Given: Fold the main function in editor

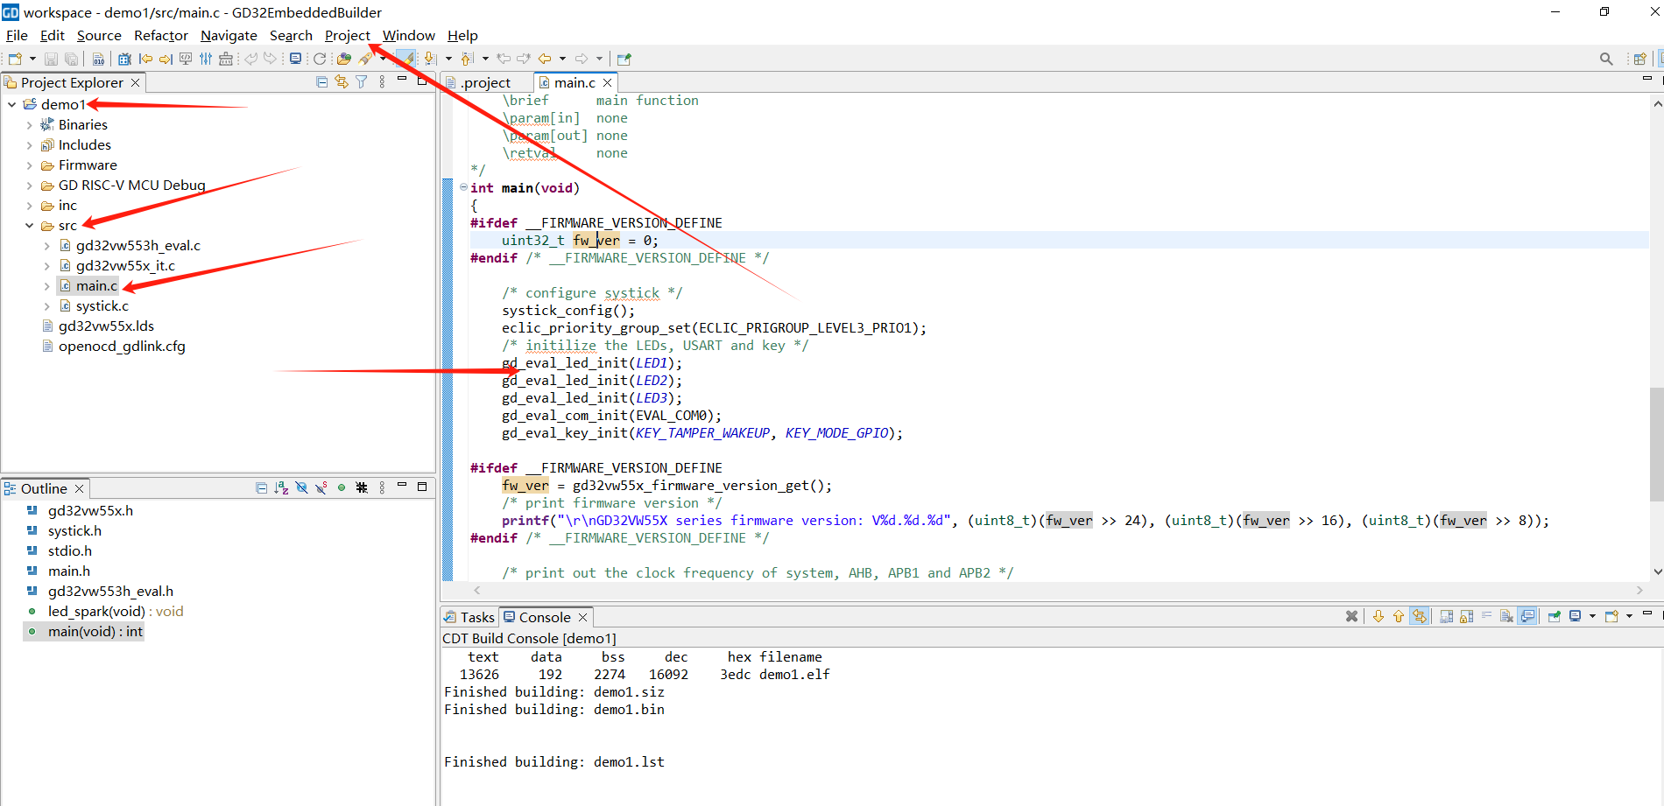Looking at the screenshot, I should point(463,187).
